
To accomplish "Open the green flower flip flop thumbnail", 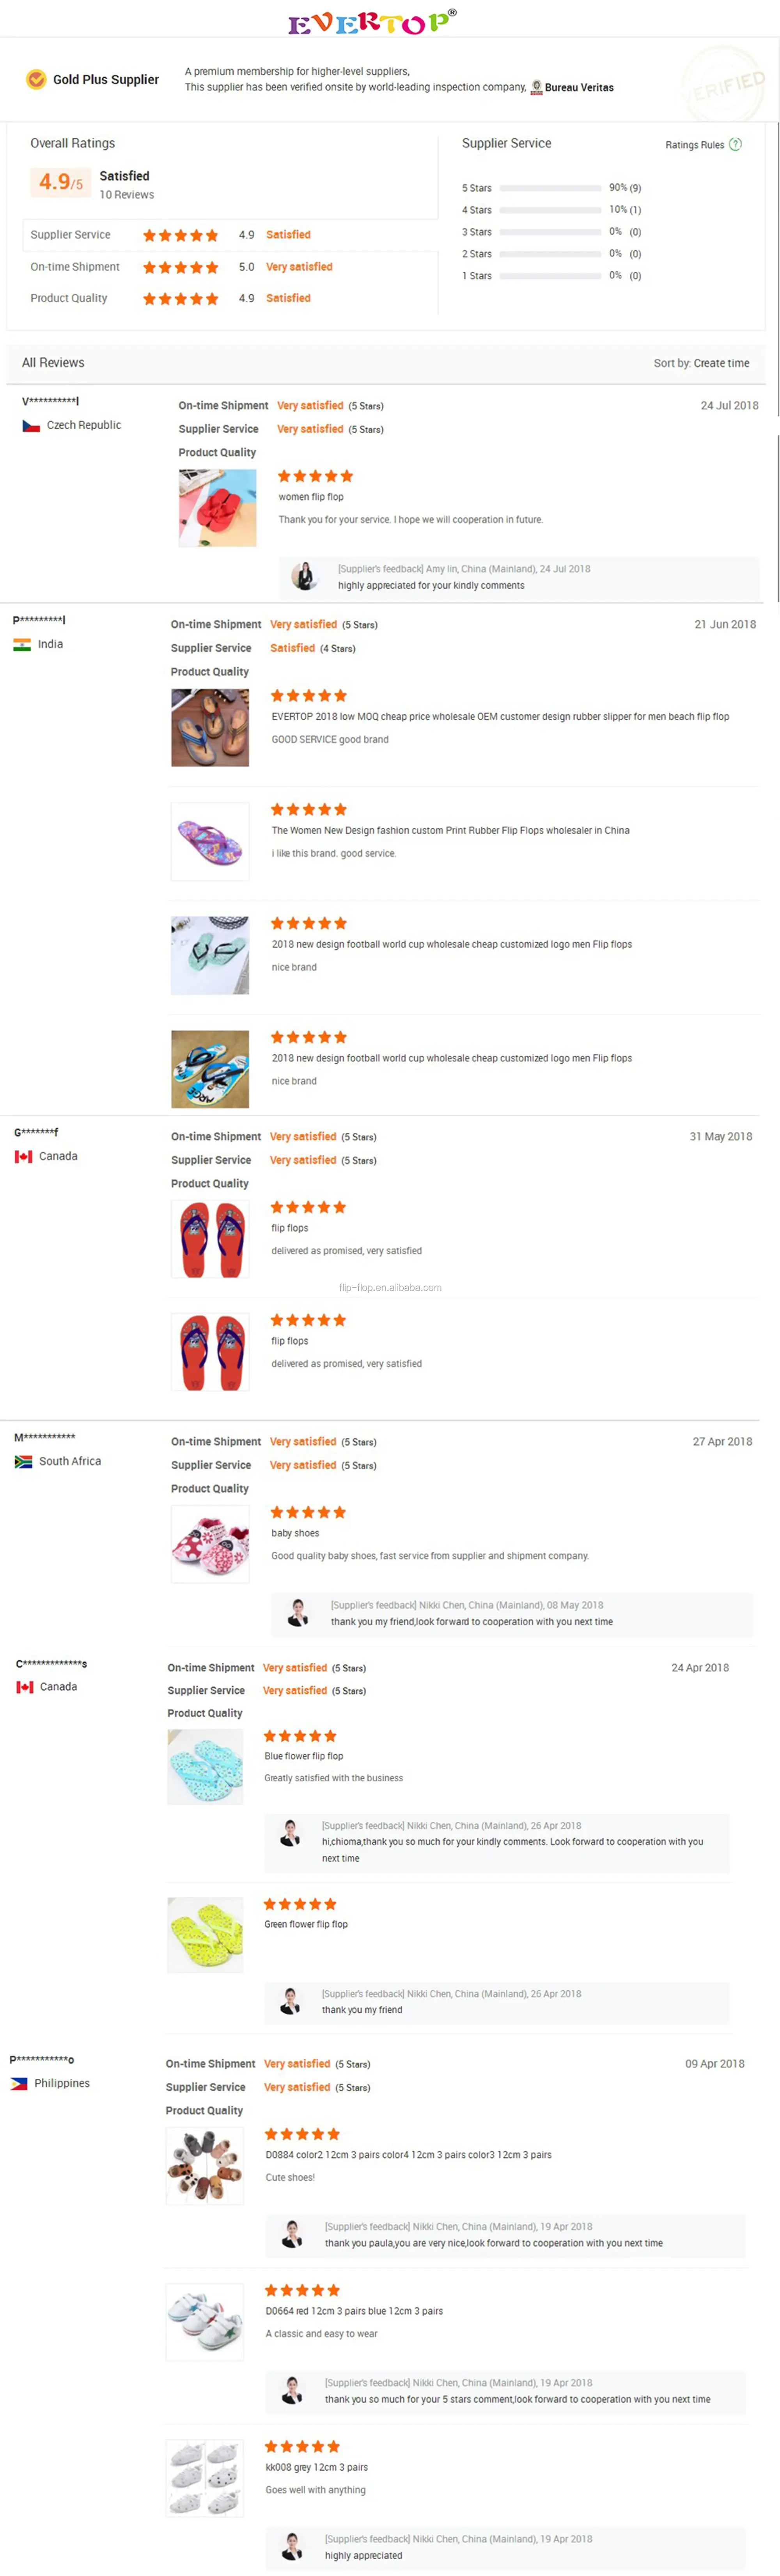I will pyautogui.click(x=206, y=1935).
